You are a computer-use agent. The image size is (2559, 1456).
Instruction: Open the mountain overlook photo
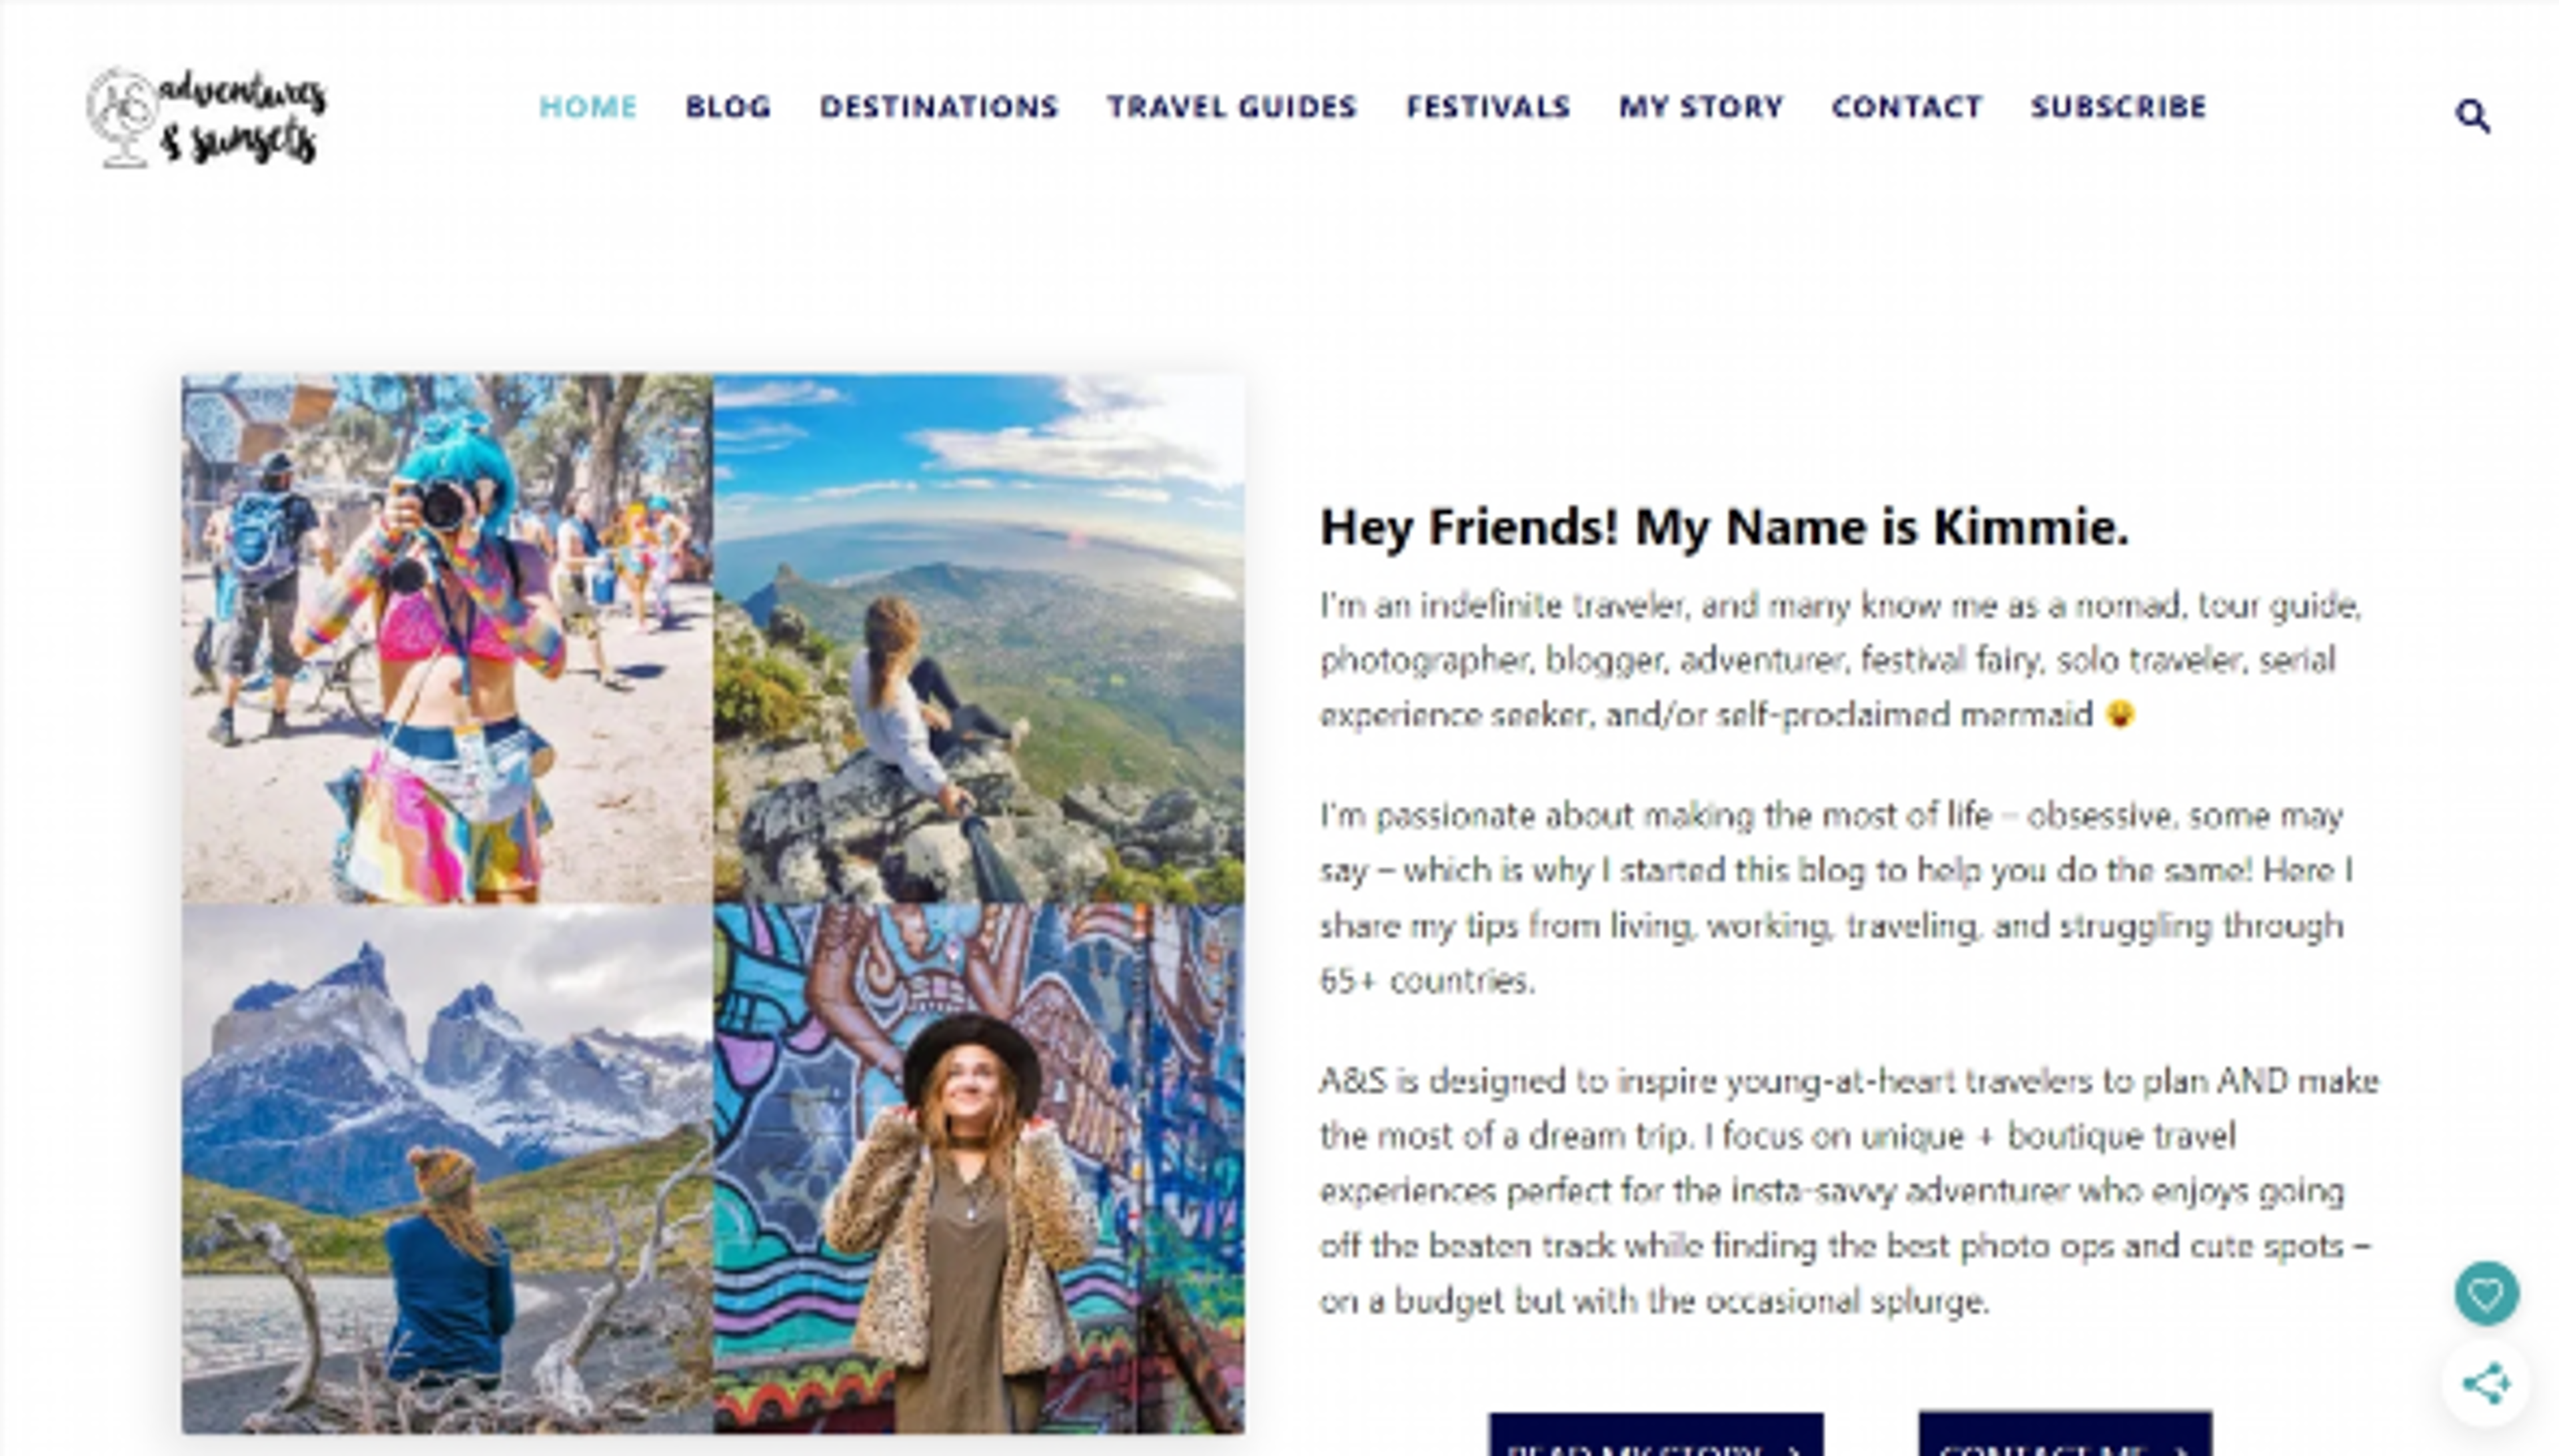980,639
